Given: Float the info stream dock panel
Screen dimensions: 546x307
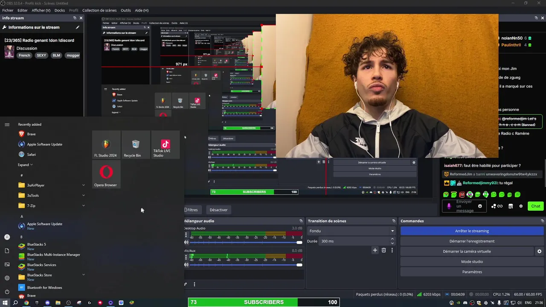Looking at the screenshot, I should pyautogui.click(x=75, y=18).
